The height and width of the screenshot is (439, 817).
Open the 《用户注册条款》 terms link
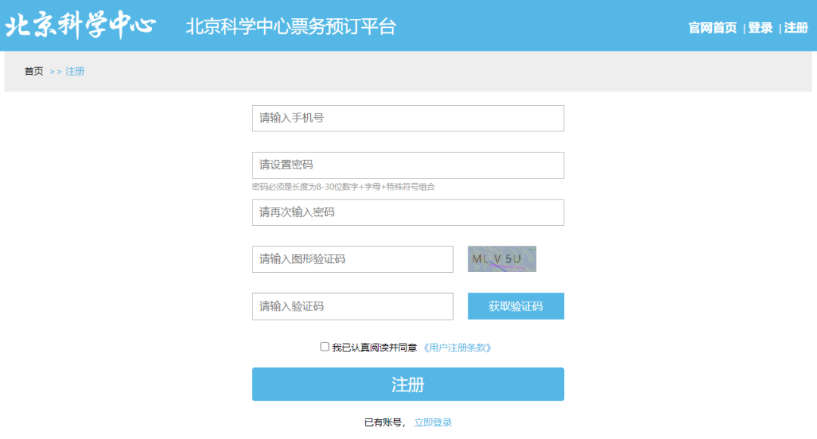point(457,348)
